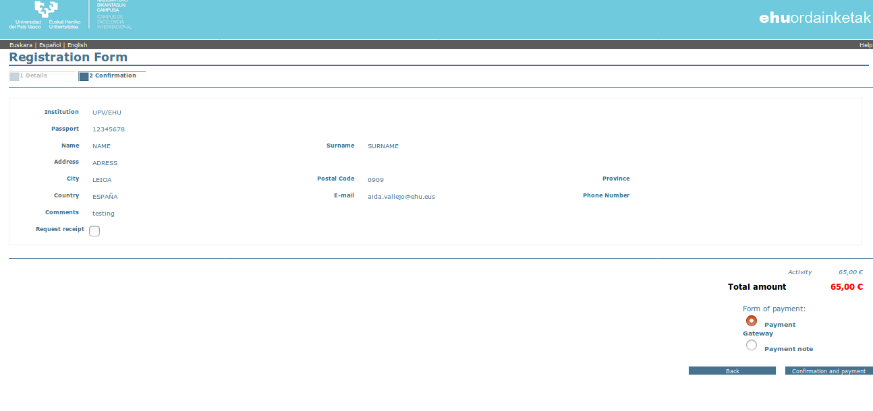This screenshot has width=873, height=411.
Task: Click the Confirmation and payment button
Action: pos(828,371)
